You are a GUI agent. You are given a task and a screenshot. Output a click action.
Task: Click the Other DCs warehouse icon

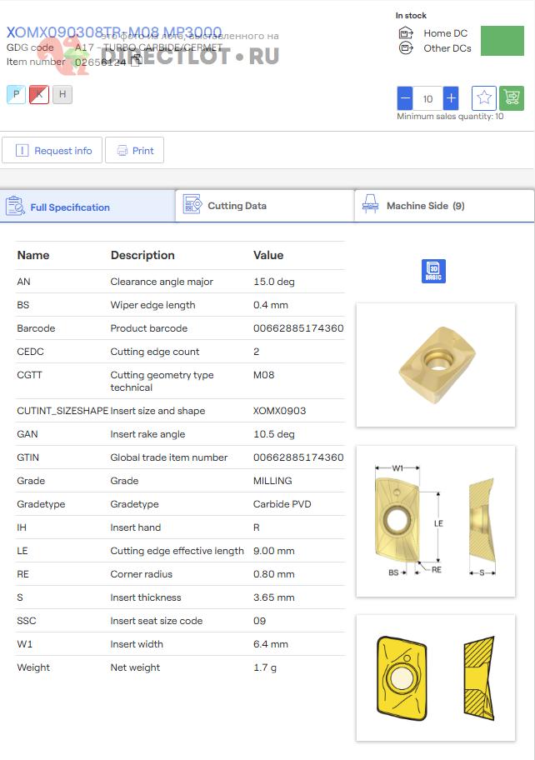(406, 48)
